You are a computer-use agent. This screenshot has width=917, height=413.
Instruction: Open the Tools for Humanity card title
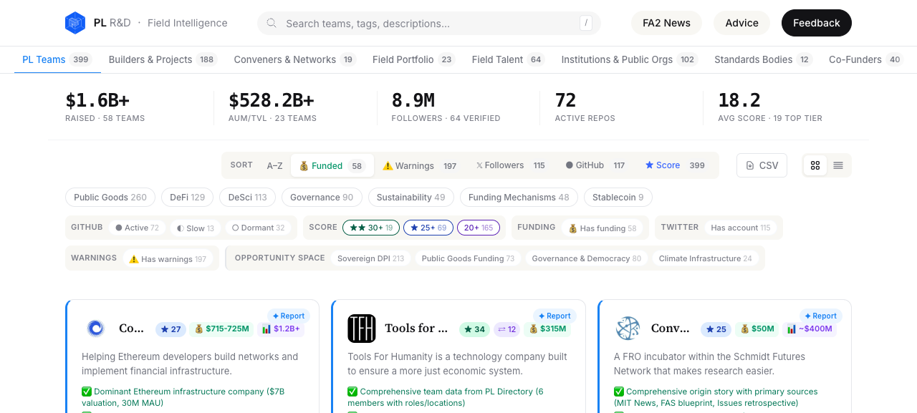click(416, 329)
